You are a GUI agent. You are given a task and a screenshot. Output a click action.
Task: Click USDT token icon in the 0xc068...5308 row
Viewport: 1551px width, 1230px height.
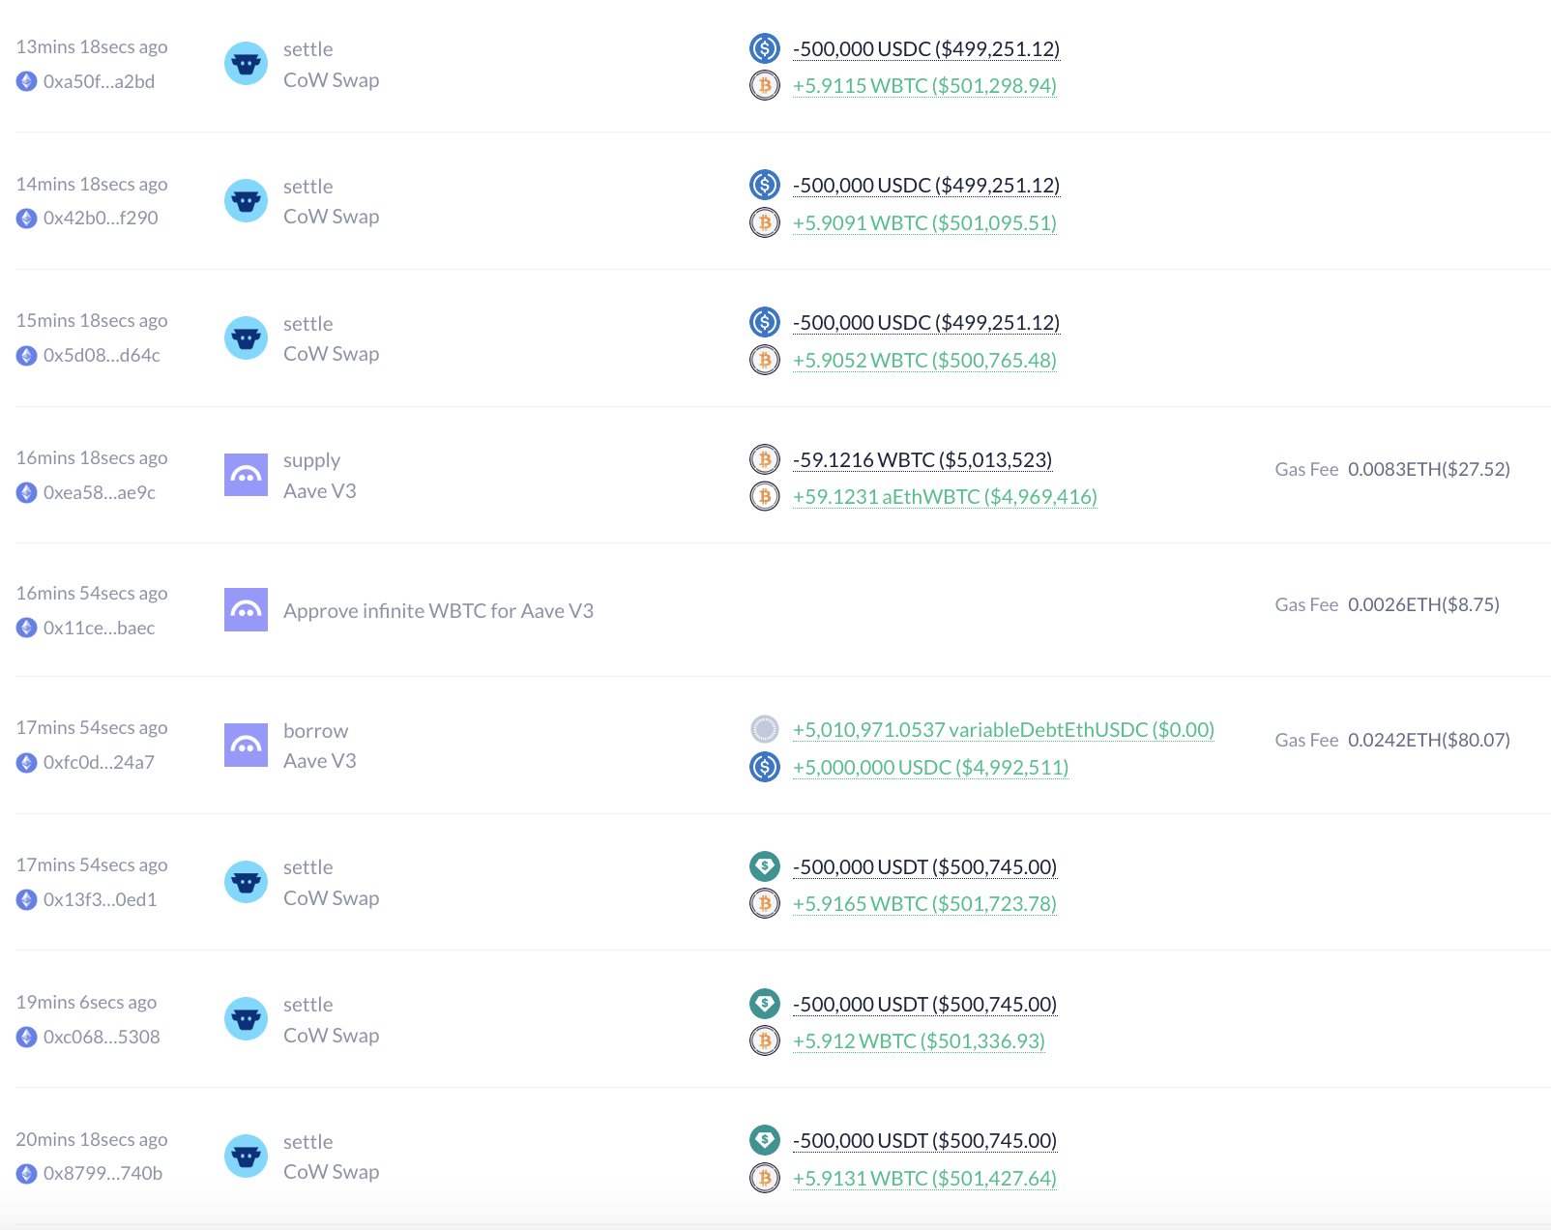[765, 1003]
